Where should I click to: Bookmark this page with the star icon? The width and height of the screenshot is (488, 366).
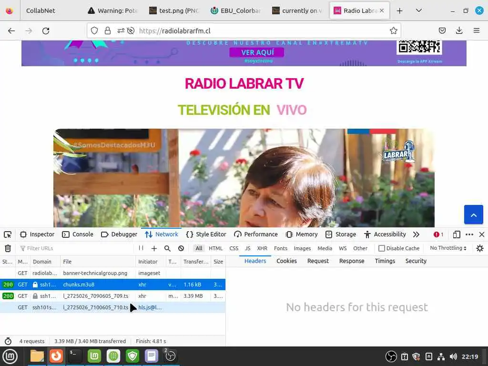coord(393,30)
